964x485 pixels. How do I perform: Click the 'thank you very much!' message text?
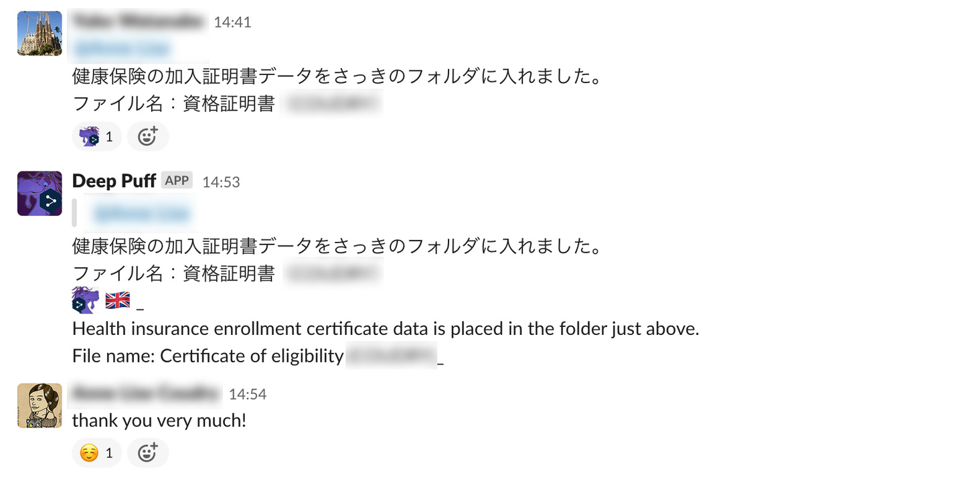point(159,421)
